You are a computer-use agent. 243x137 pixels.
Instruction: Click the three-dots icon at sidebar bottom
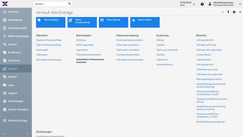(x=5, y=134)
